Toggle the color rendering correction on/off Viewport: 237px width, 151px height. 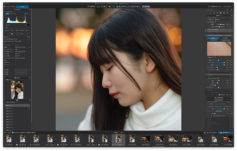coord(207,102)
